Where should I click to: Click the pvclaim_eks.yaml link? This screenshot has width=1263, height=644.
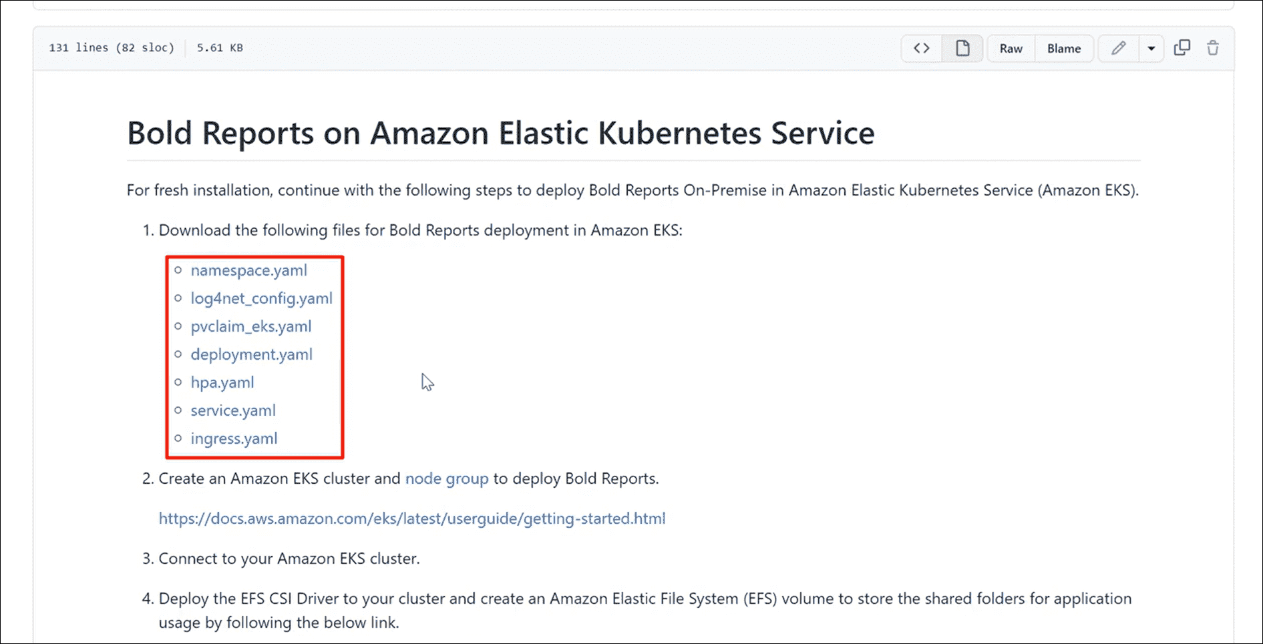click(251, 326)
